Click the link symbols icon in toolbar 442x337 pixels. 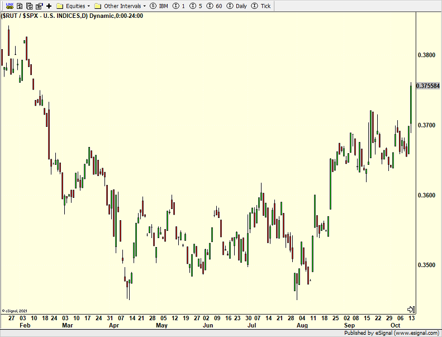[9, 6]
